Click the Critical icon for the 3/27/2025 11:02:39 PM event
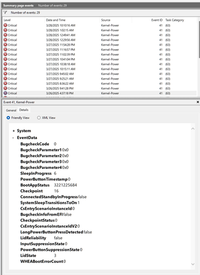 point(5,54)
